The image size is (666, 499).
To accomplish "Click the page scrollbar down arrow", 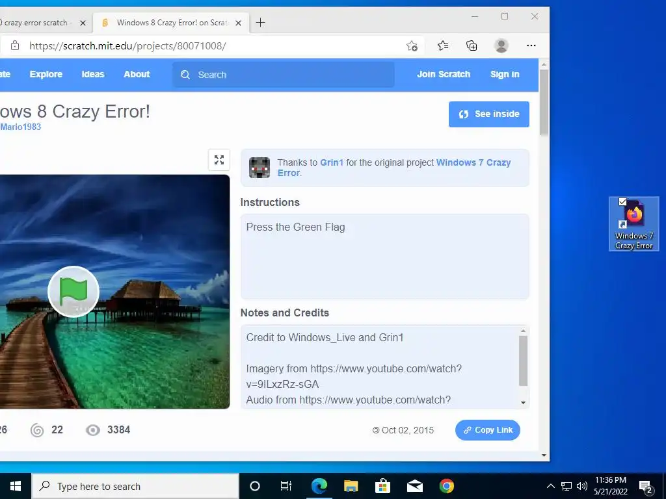I will coord(544,455).
